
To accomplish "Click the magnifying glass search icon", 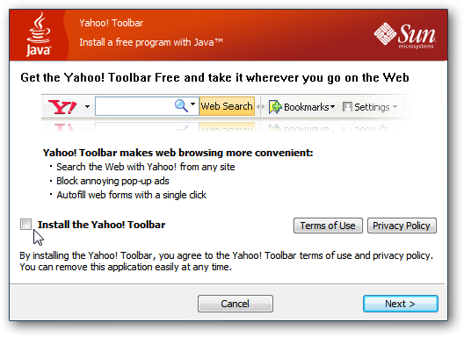I will [x=181, y=105].
